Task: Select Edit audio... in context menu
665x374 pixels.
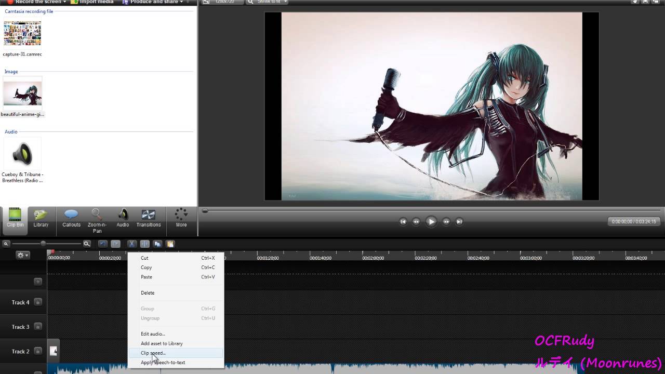Action: 176,334
